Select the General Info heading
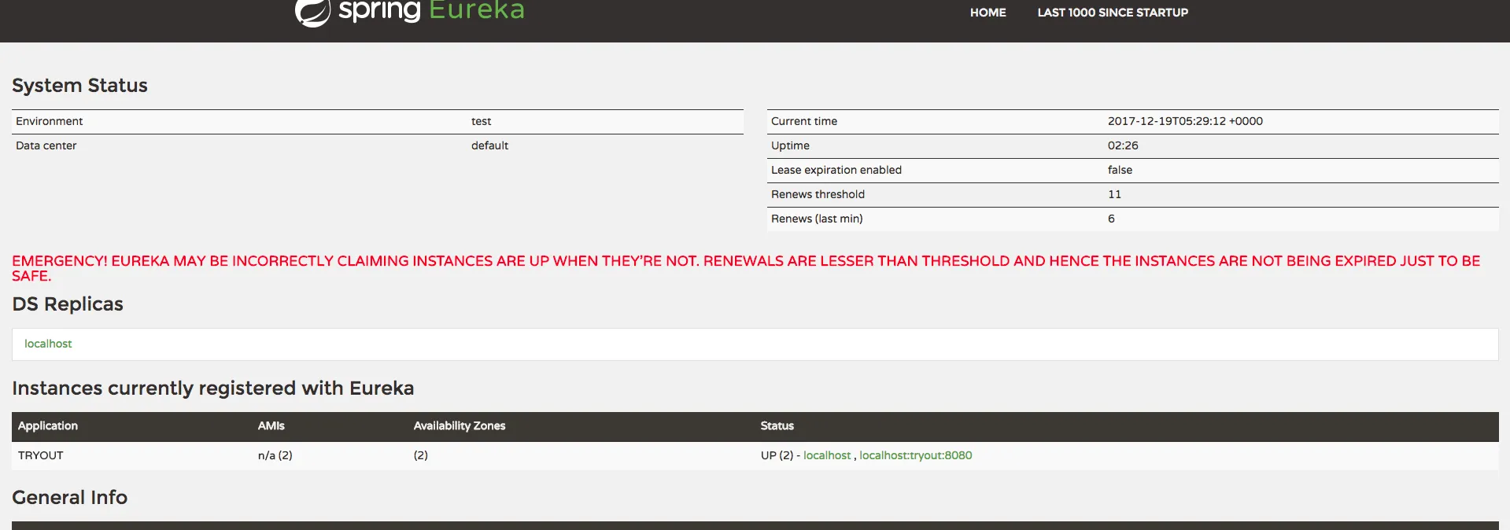 69,497
